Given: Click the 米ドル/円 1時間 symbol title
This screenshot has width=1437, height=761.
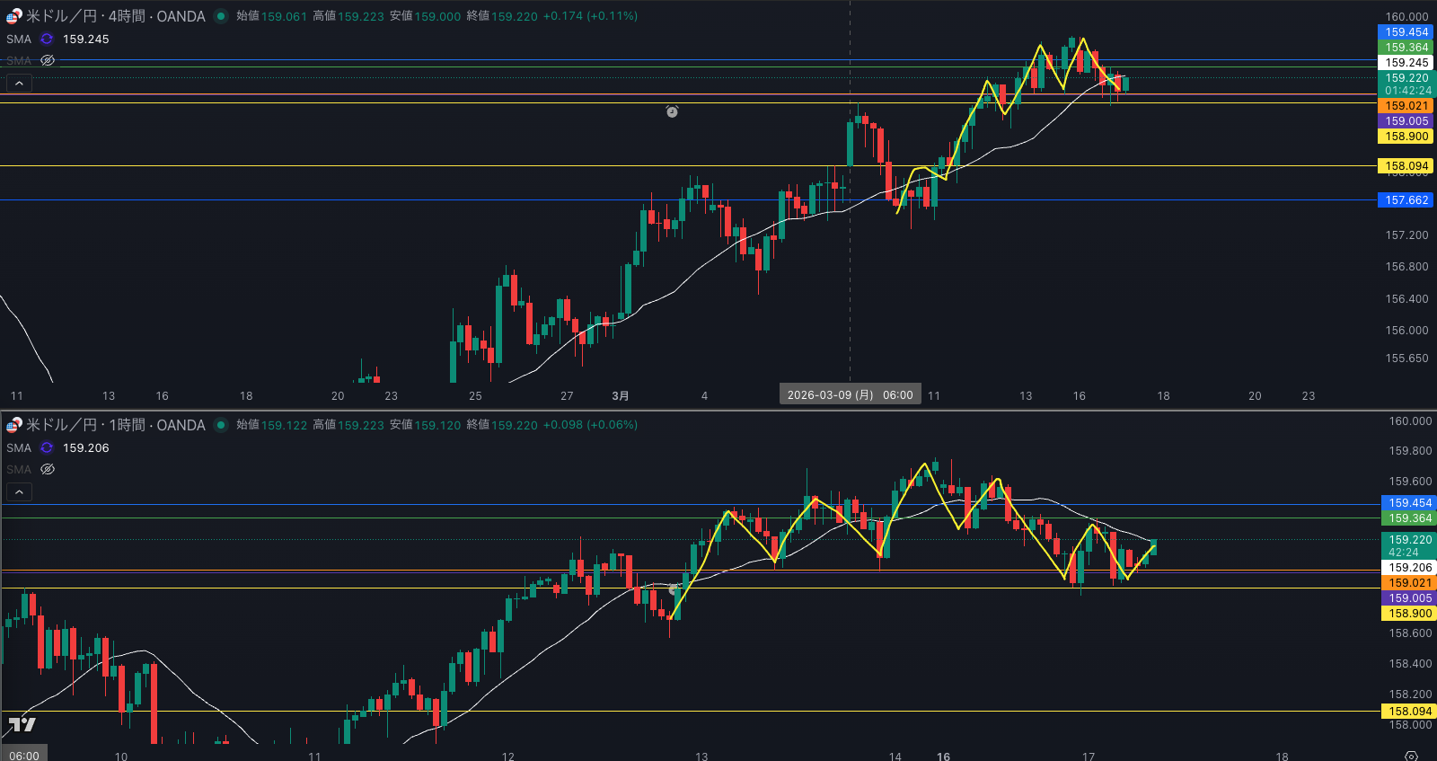Looking at the screenshot, I should pyautogui.click(x=116, y=425).
